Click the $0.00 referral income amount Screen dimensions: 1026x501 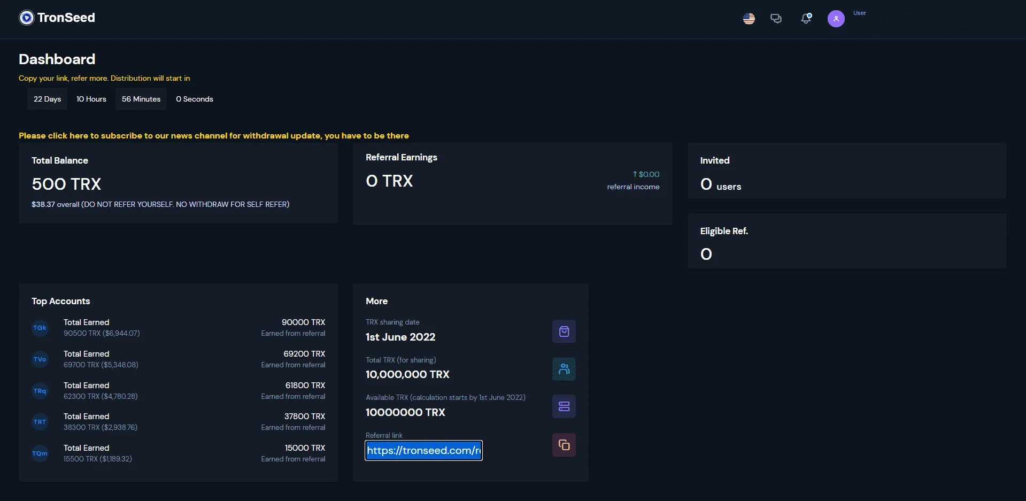click(646, 174)
